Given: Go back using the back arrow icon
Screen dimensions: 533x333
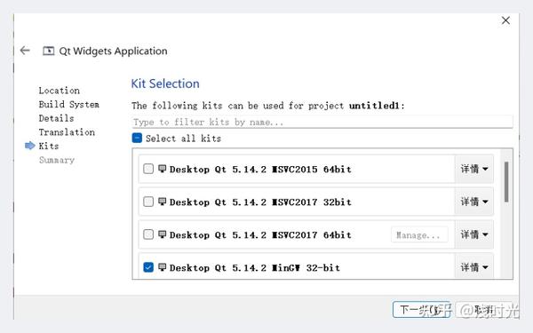Looking at the screenshot, I should 25,51.
